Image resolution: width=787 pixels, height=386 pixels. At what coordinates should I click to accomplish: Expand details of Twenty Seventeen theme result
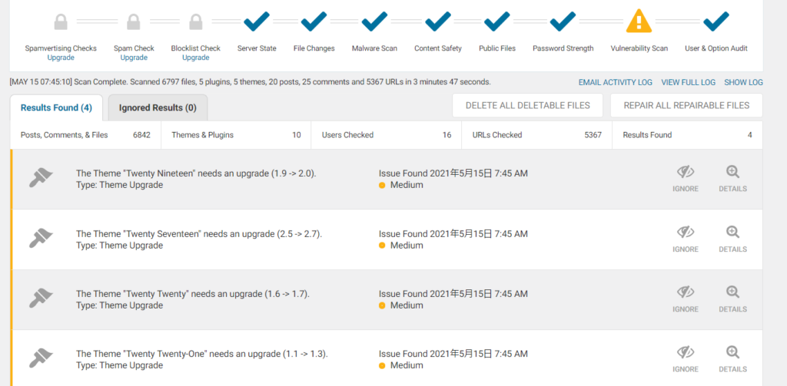(x=732, y=239)
